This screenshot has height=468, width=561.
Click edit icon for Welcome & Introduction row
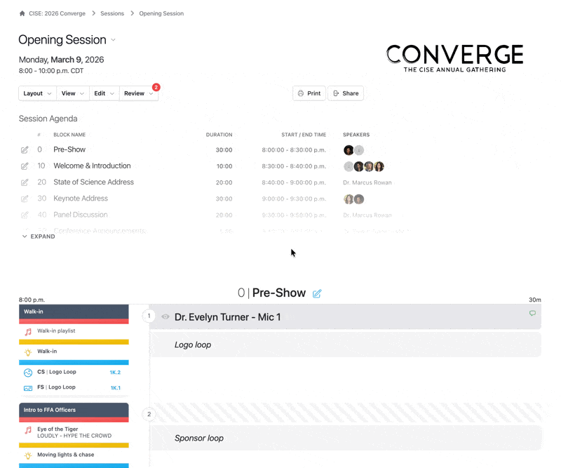pos(25,166)
